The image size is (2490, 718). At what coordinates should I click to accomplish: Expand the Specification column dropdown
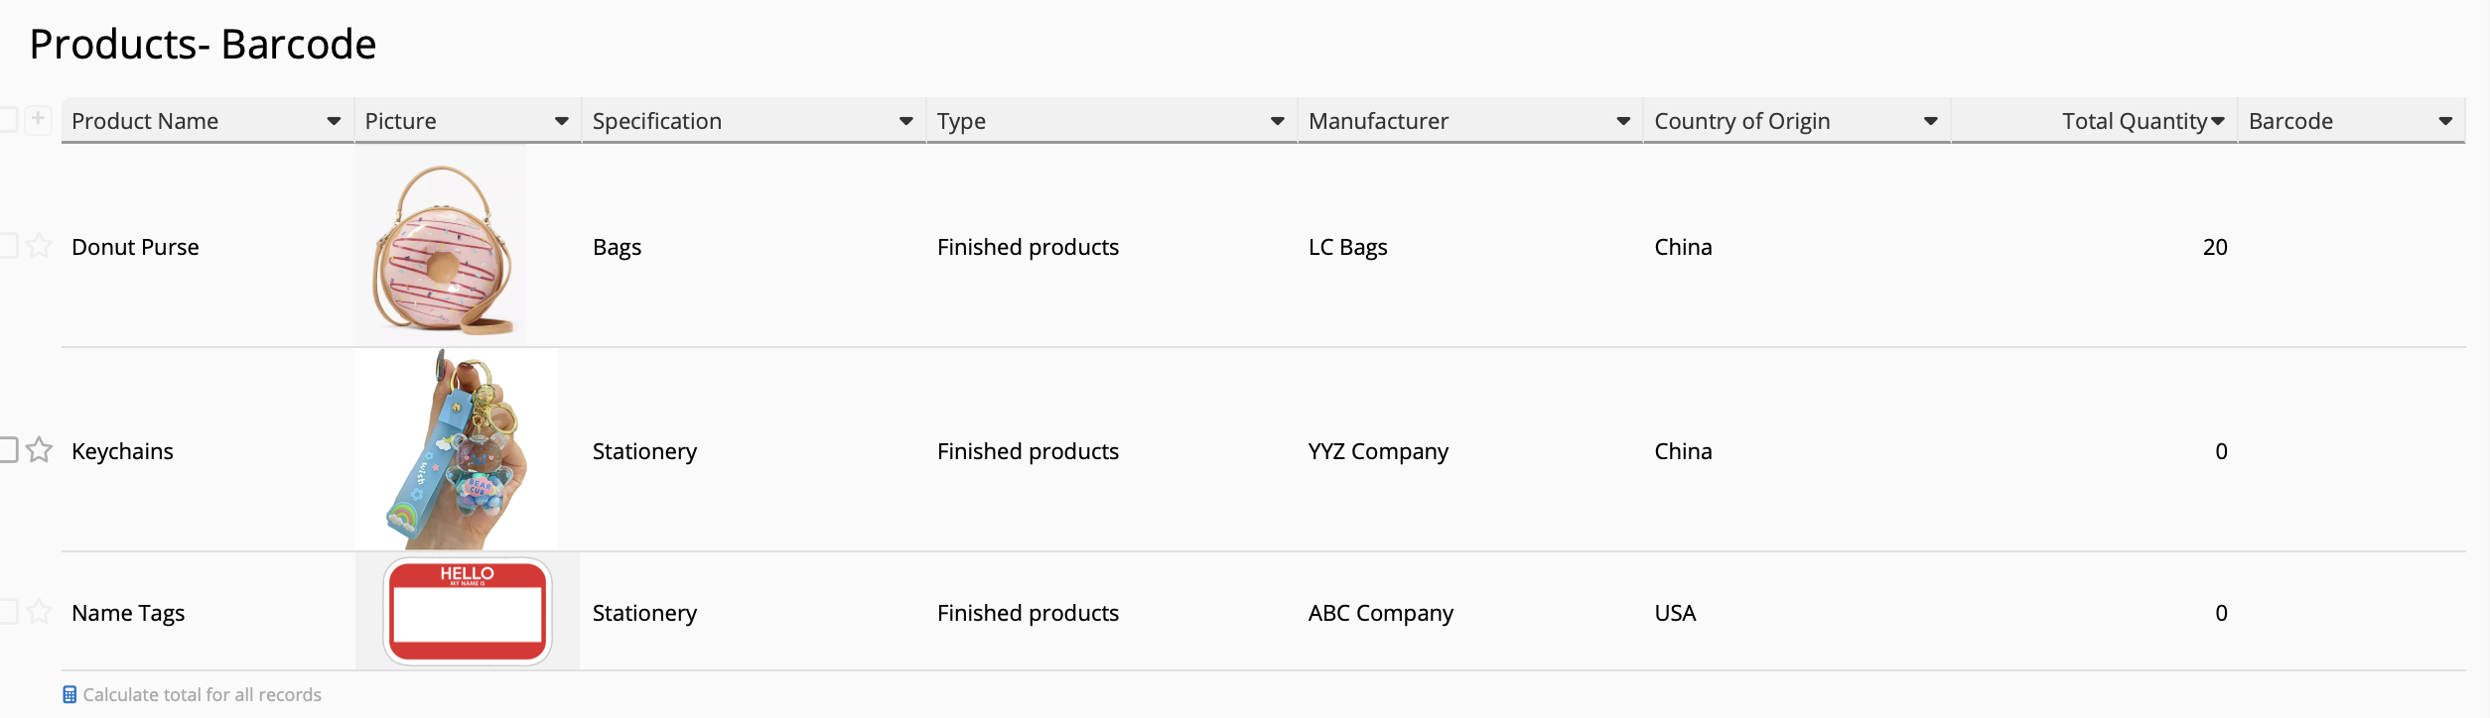coord(905,121)
